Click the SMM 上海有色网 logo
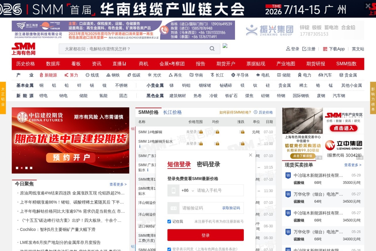The image size is (376, 251). tap(23, 49)
